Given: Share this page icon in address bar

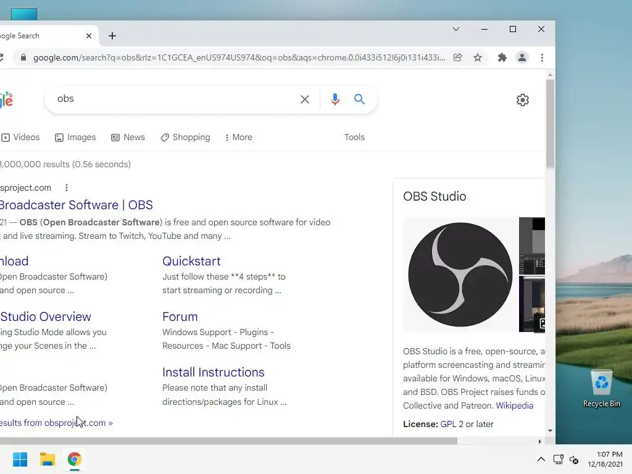Looking at the screenshot, I should click(457, 57).
